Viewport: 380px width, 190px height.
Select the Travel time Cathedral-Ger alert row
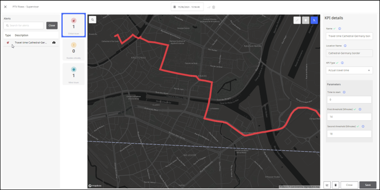pos(31,43)
